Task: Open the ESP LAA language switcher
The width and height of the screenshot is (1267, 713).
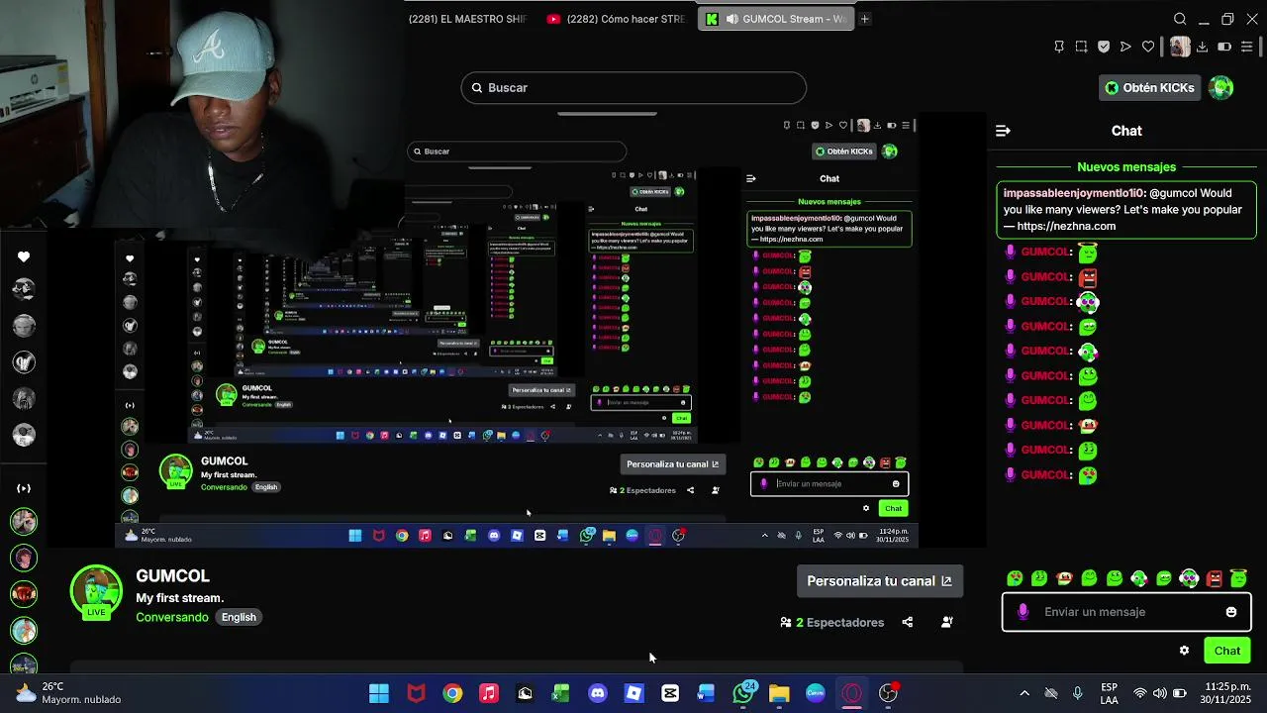Action: [x=1110, y=693]
